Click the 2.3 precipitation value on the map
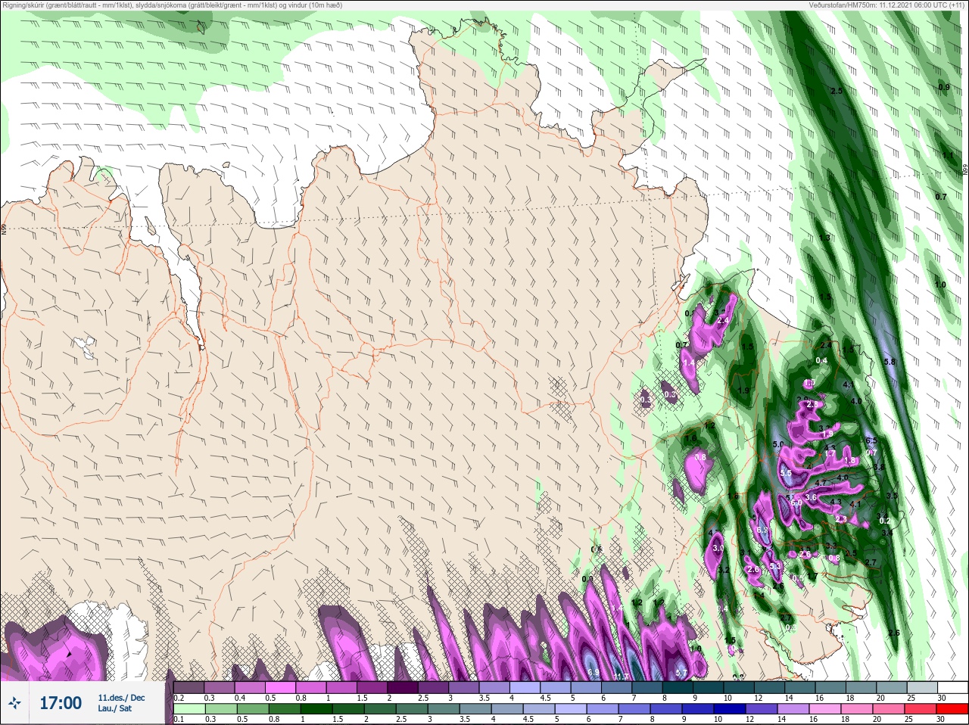969x725 pixels. pyautogui.click(x=840, y=519)
